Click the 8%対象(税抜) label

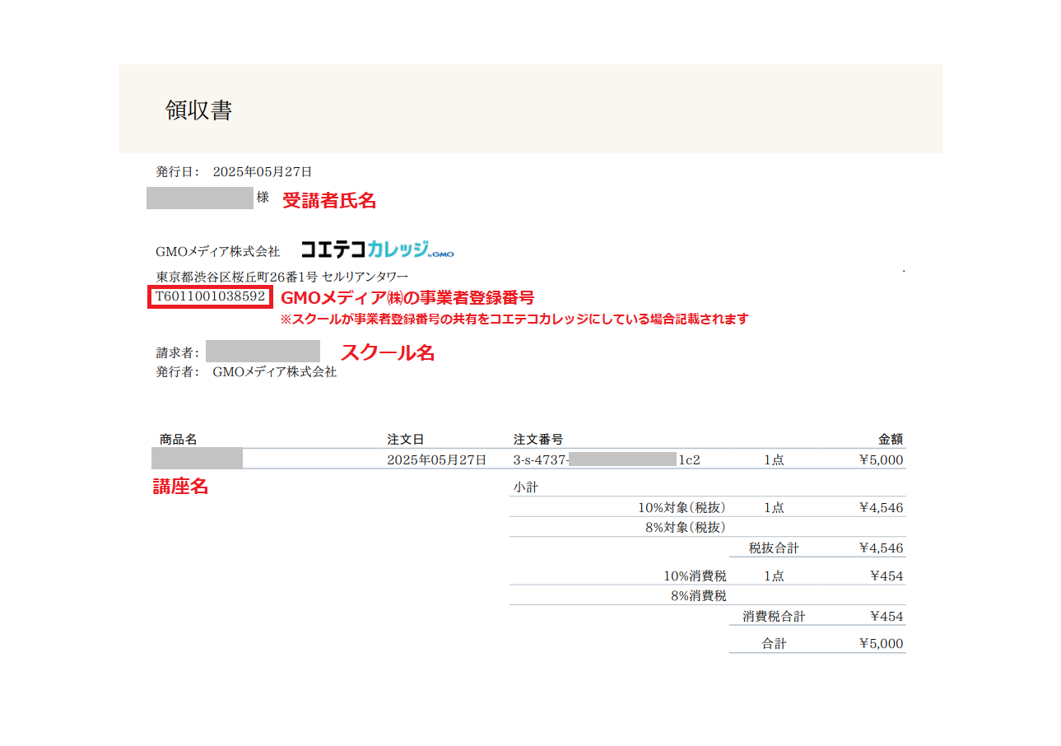click(686, 527)
